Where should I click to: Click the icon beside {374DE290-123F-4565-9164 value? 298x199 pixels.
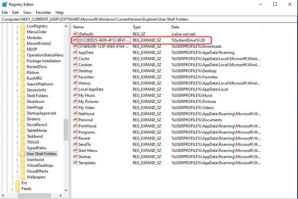[x=75, y=46]
